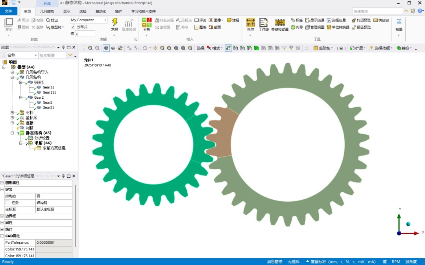Viewport: 425px width, 265px height.
Task: Click the 显示错误 (Show Errors) button
Action: click(x=314, y=20)
